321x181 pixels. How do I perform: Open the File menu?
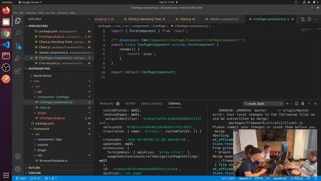(x=15, y=13)
